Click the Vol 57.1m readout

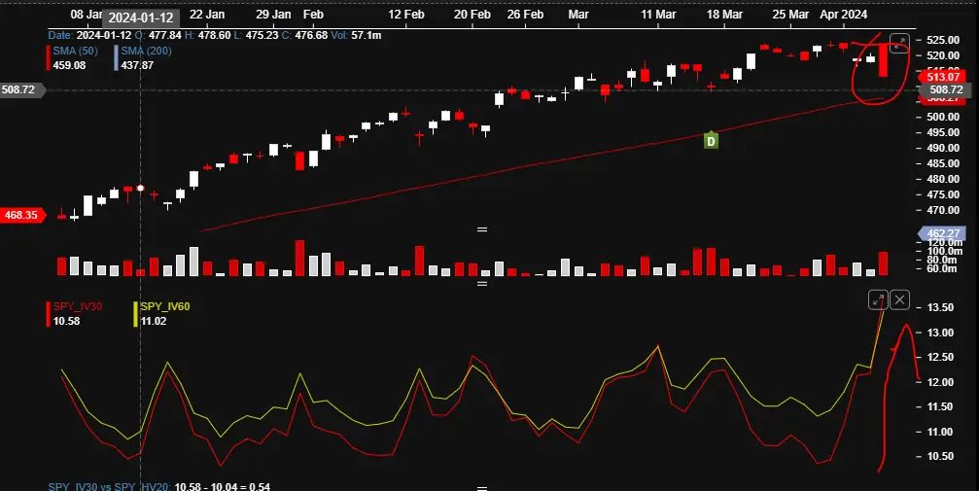[x=356, y=36]
